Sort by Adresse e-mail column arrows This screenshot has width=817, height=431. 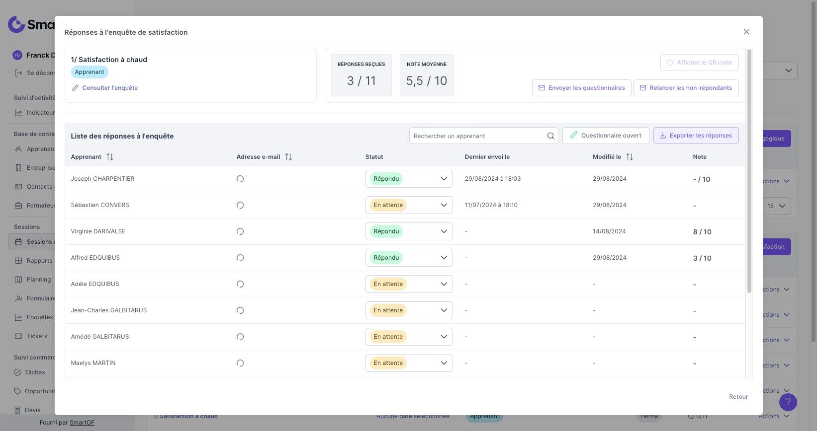click(x=288, y=157)
